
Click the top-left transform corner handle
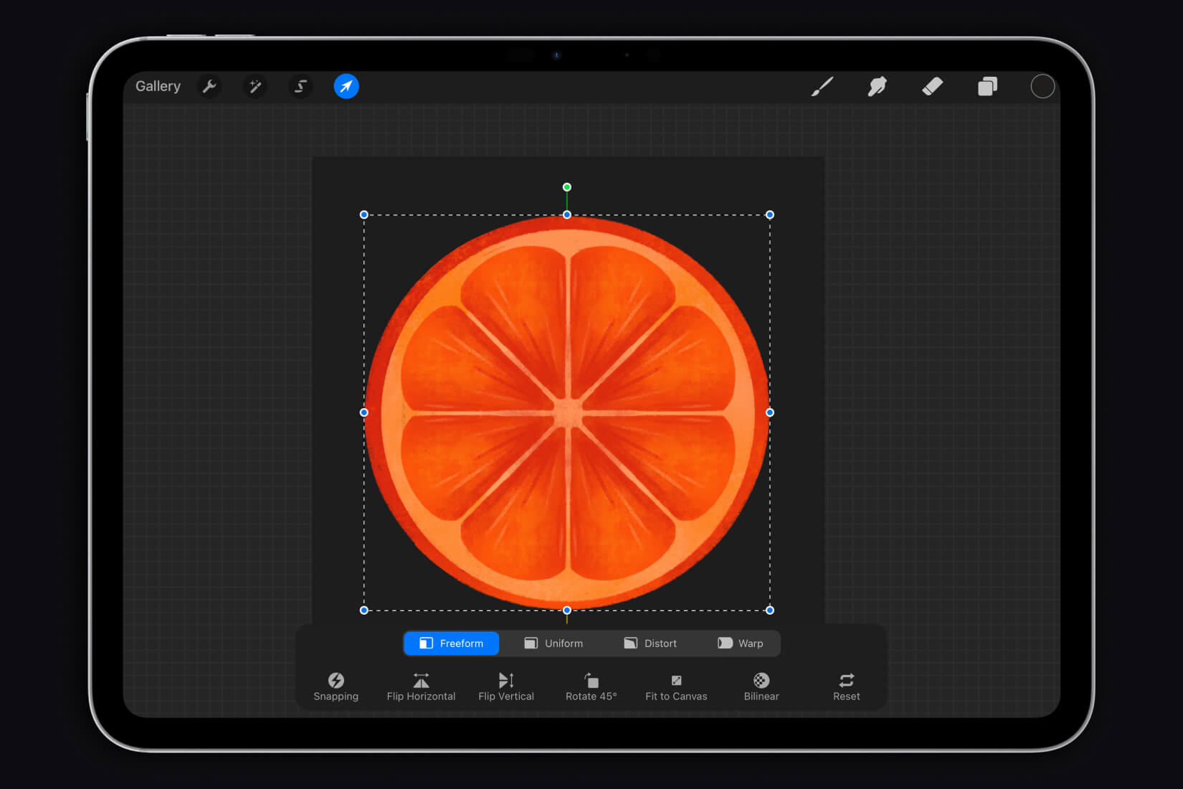(x=364, y=214)
